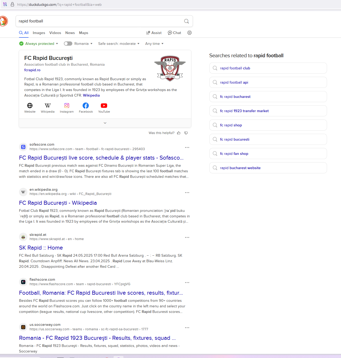This screenshot has height=358, width=341.
Task: Expand the FC Rapid knowledge panel chevron
Action: 105,123
